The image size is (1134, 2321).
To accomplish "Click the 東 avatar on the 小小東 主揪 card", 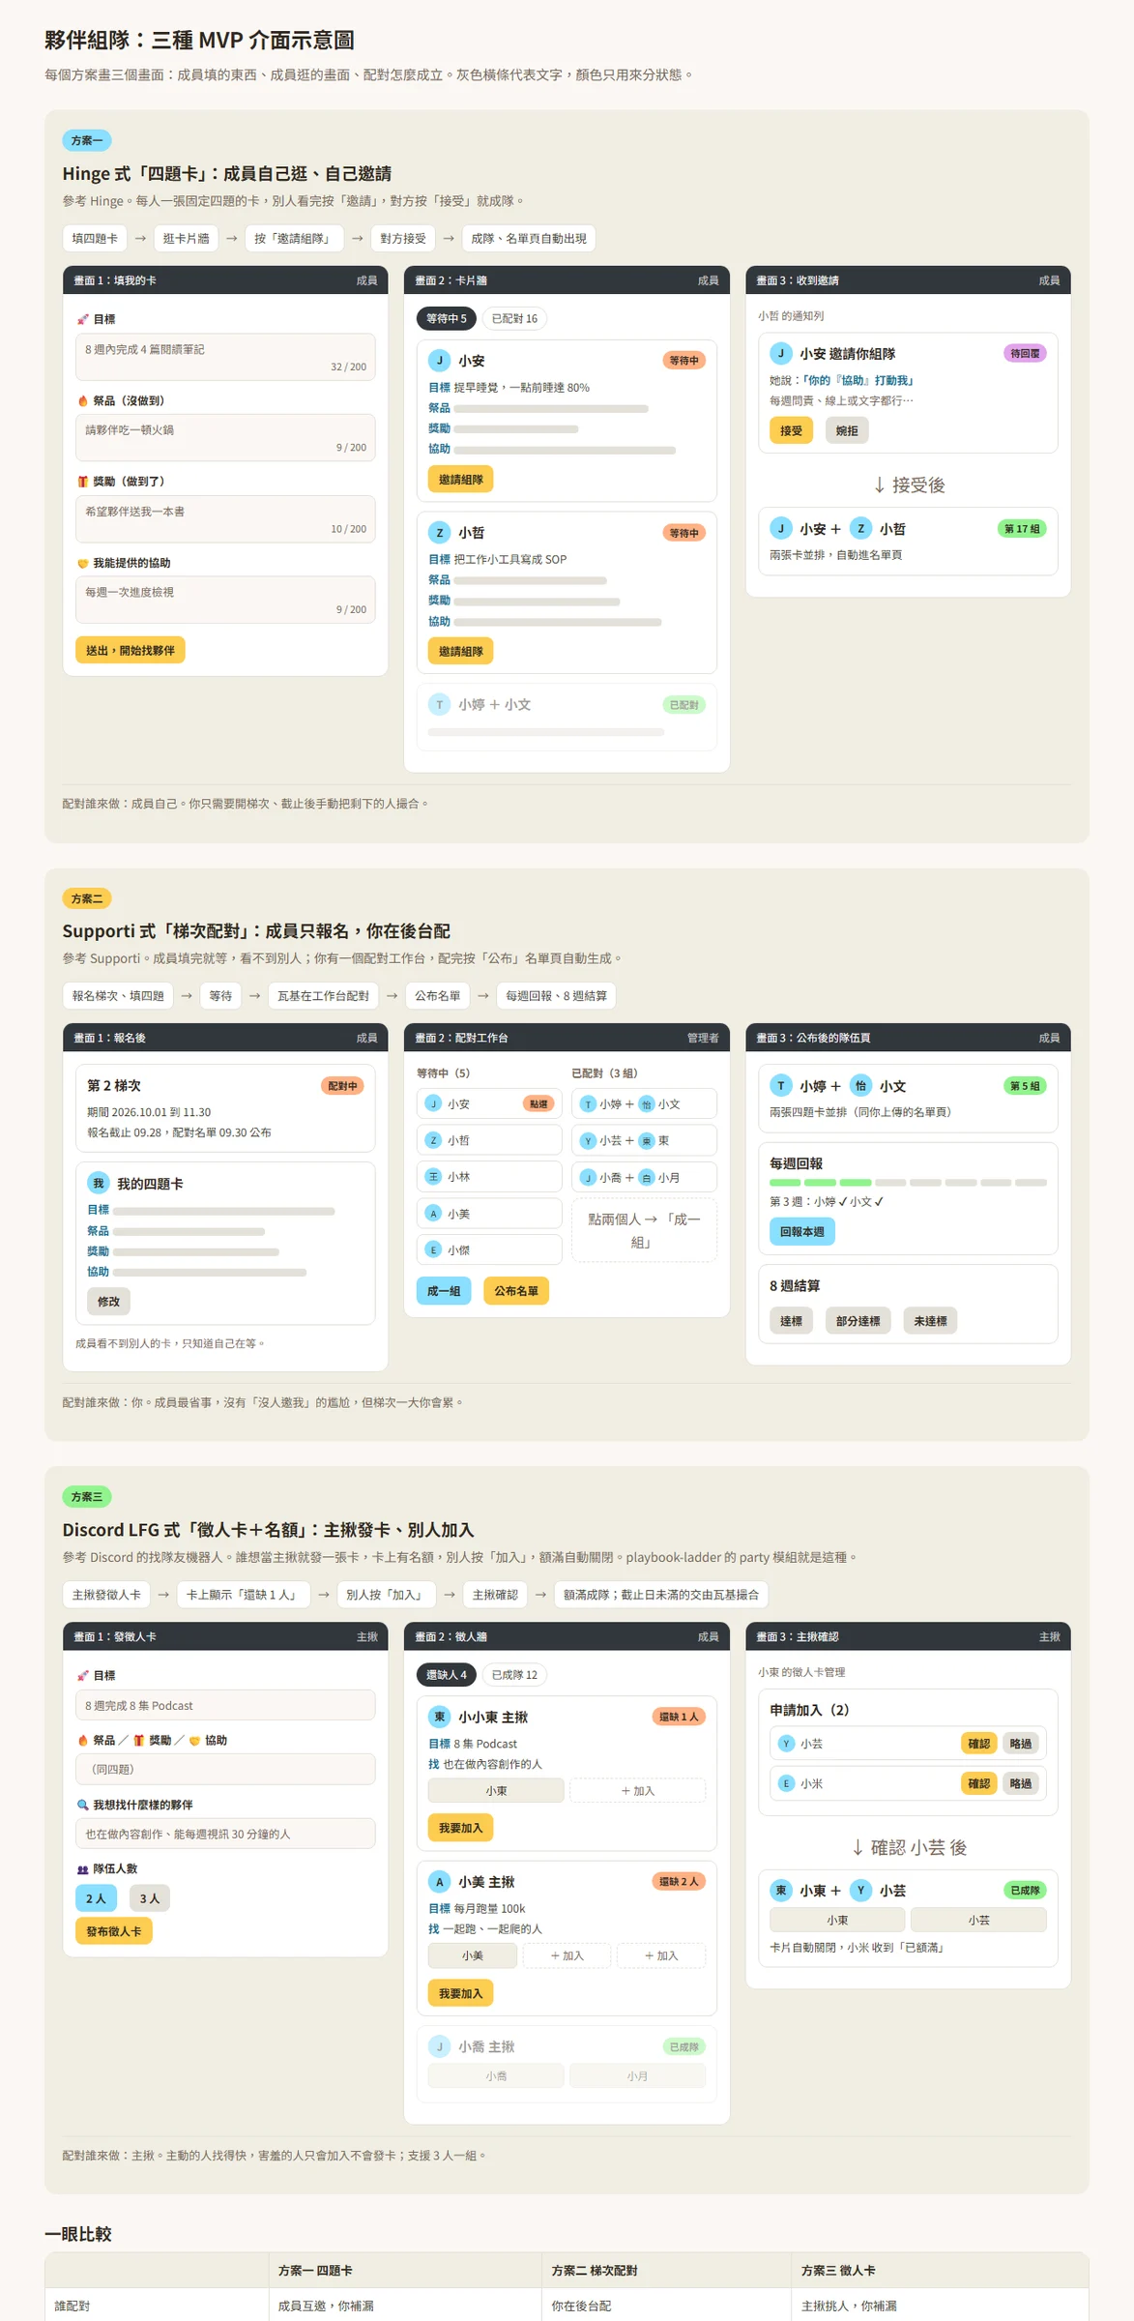I will pyautogui.click(x=440, y=1717).
